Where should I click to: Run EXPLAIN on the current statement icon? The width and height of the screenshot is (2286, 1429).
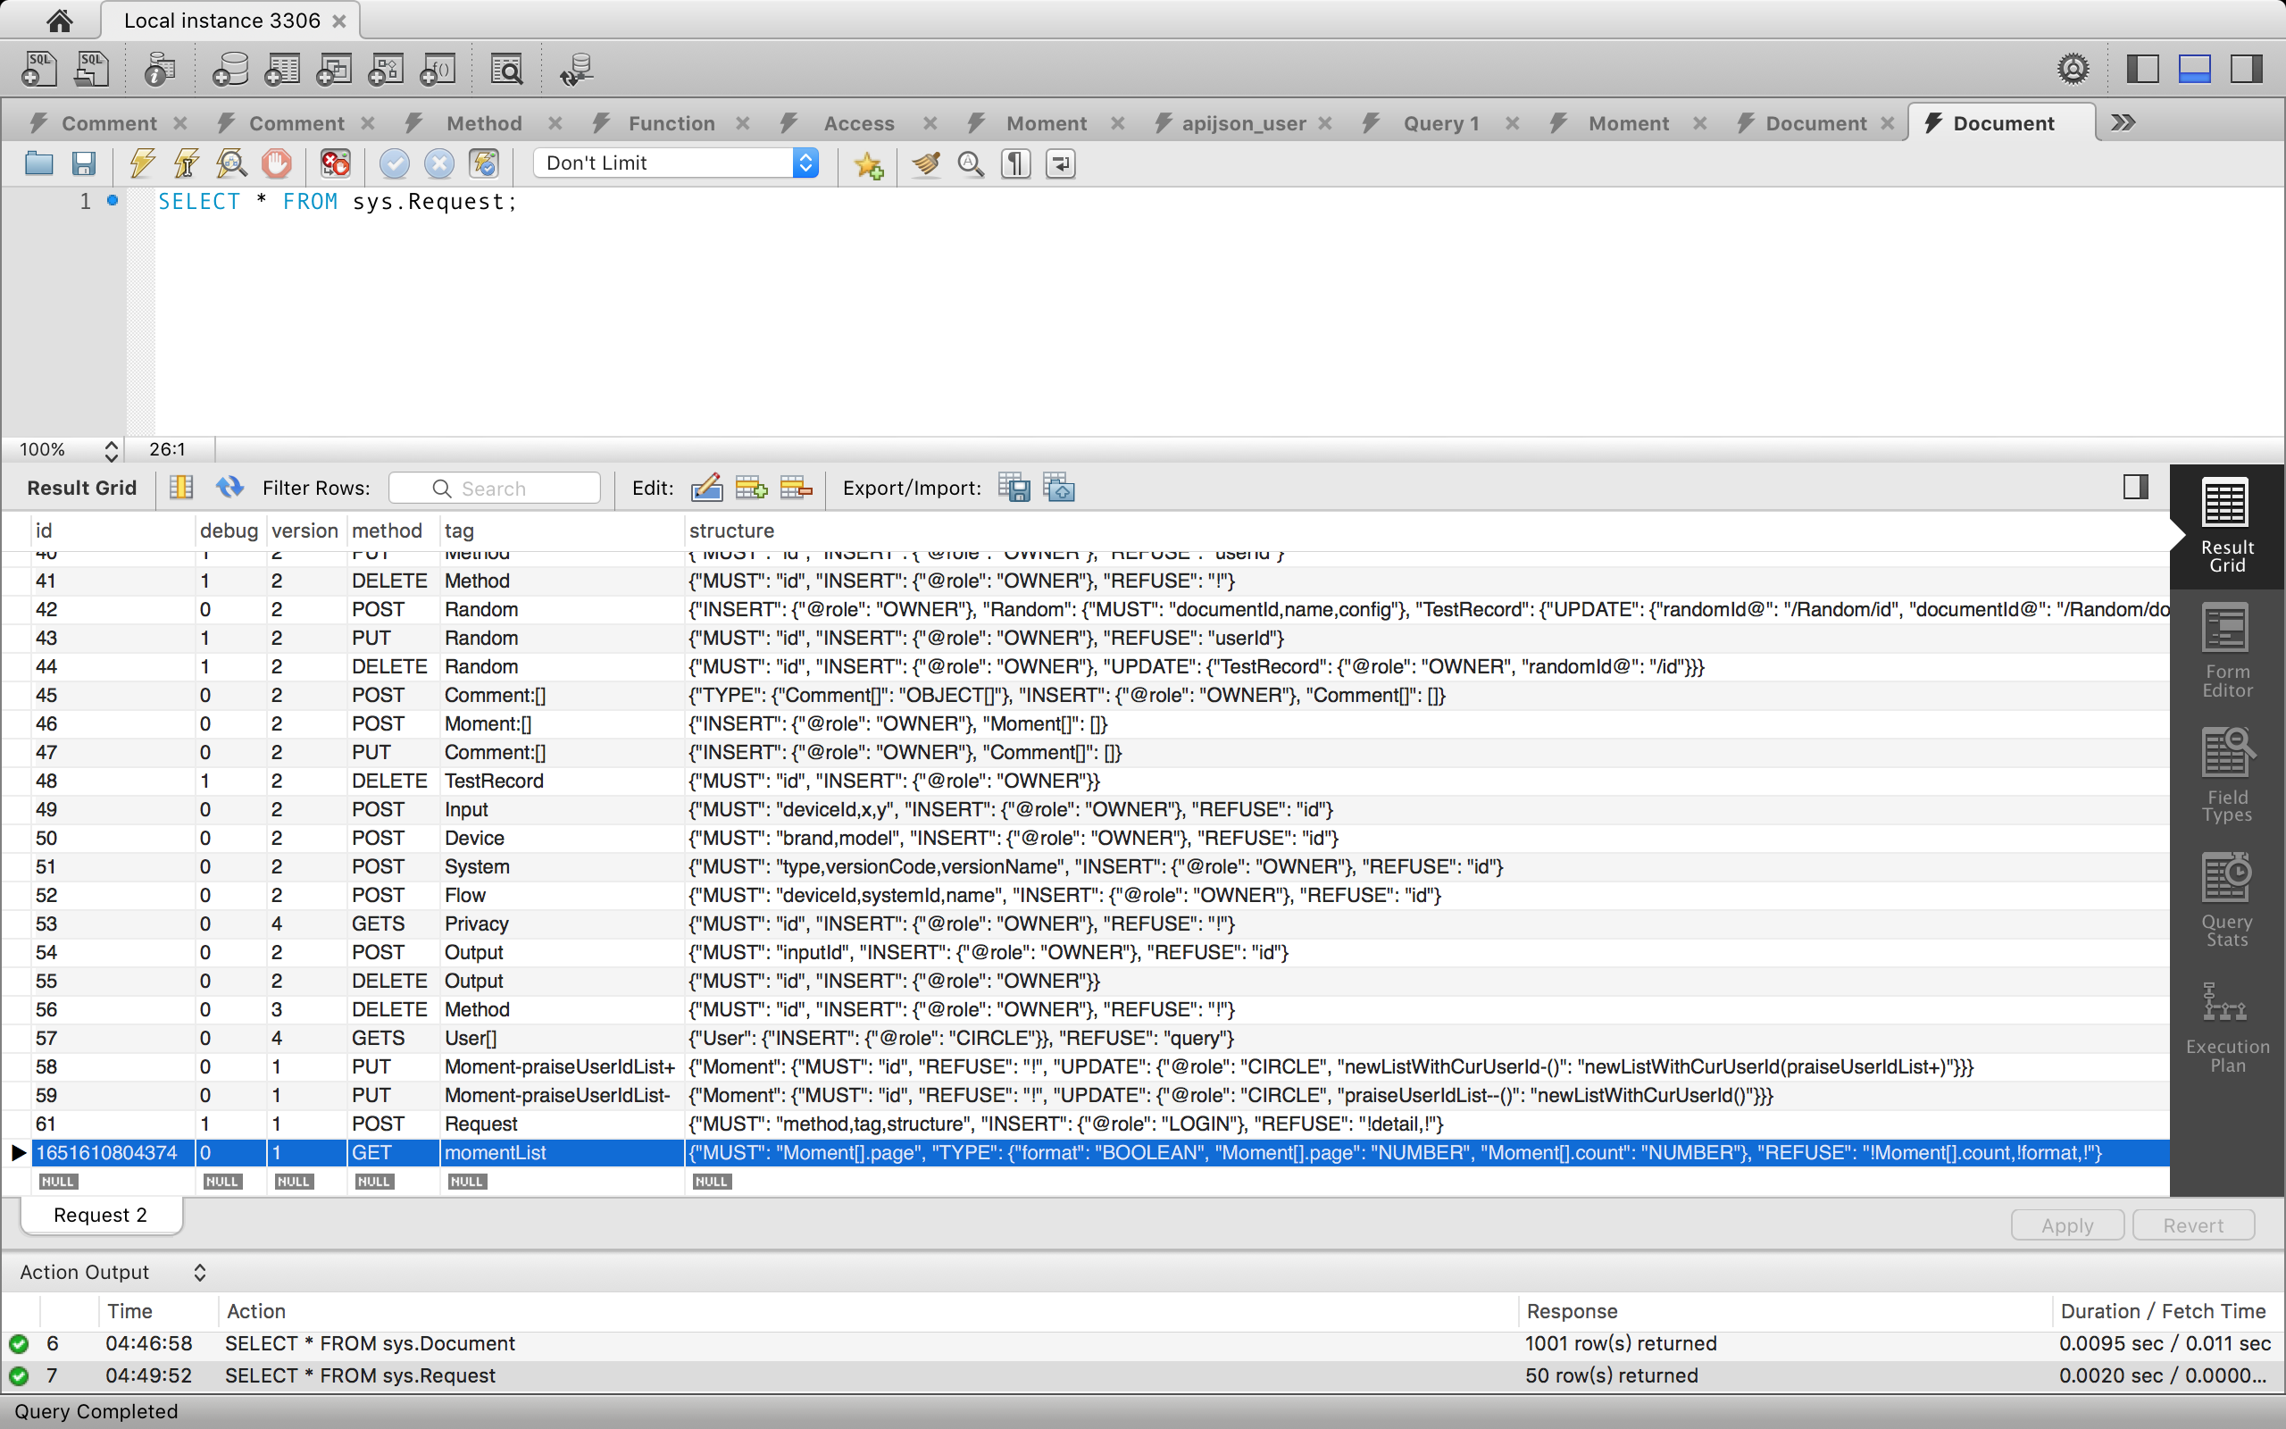(x=231, y=163)
